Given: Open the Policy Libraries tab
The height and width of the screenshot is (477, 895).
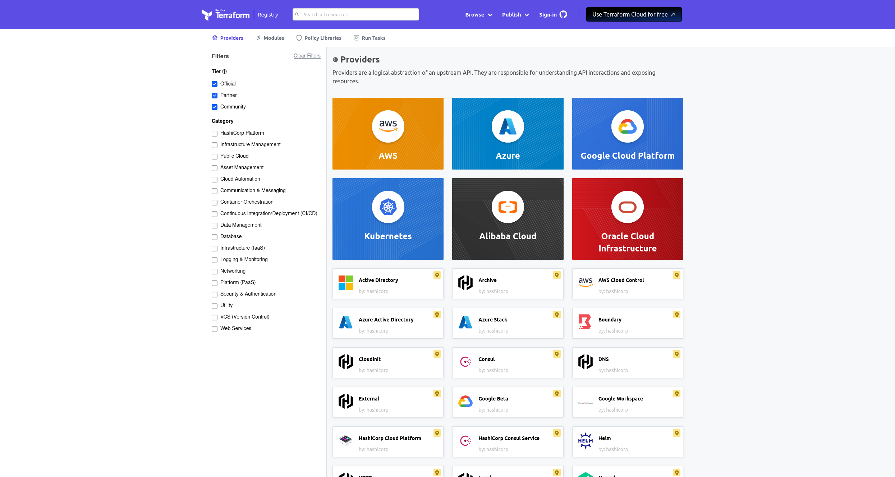Looking at the screenshot, I should (319, 38).
